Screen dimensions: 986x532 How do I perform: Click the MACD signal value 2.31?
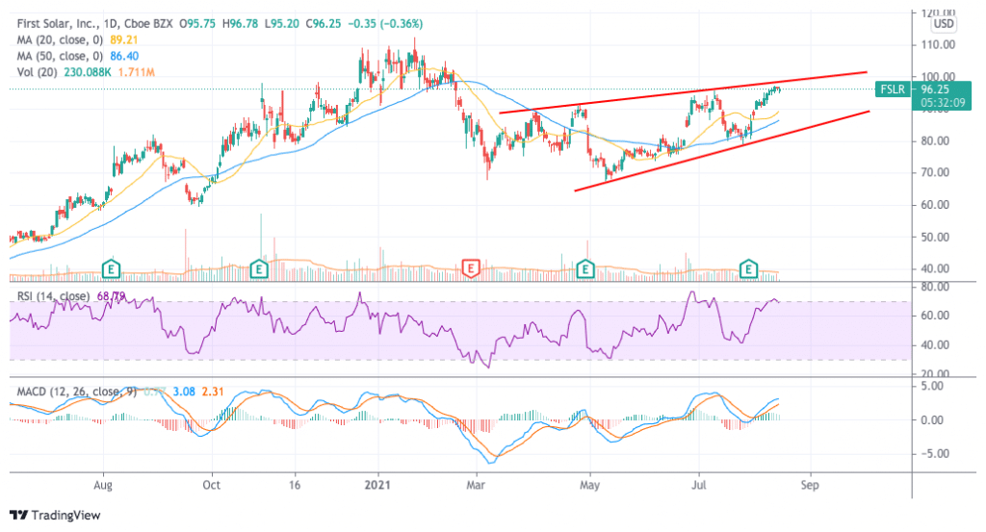tap(213, 392)
